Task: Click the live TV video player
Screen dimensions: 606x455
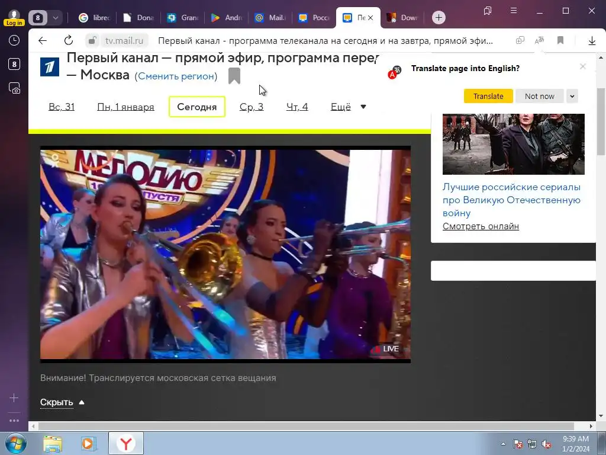Action: pos(225,254)
